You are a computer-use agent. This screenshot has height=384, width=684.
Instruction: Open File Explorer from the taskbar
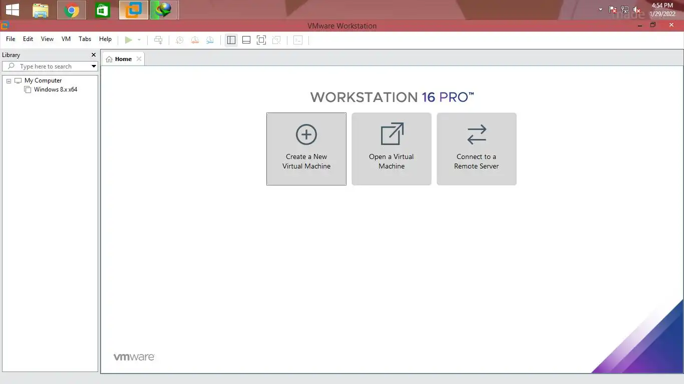pos(41,10)
